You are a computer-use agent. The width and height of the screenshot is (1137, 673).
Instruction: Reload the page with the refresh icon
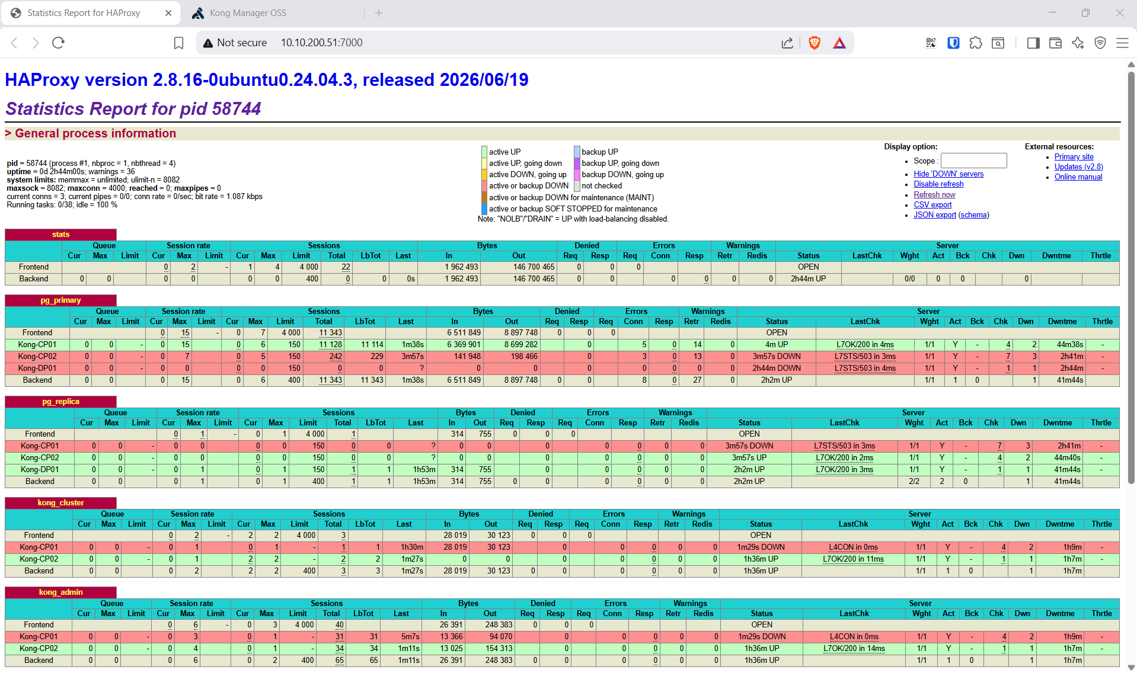pyautogui.click(x=58, y=43)
